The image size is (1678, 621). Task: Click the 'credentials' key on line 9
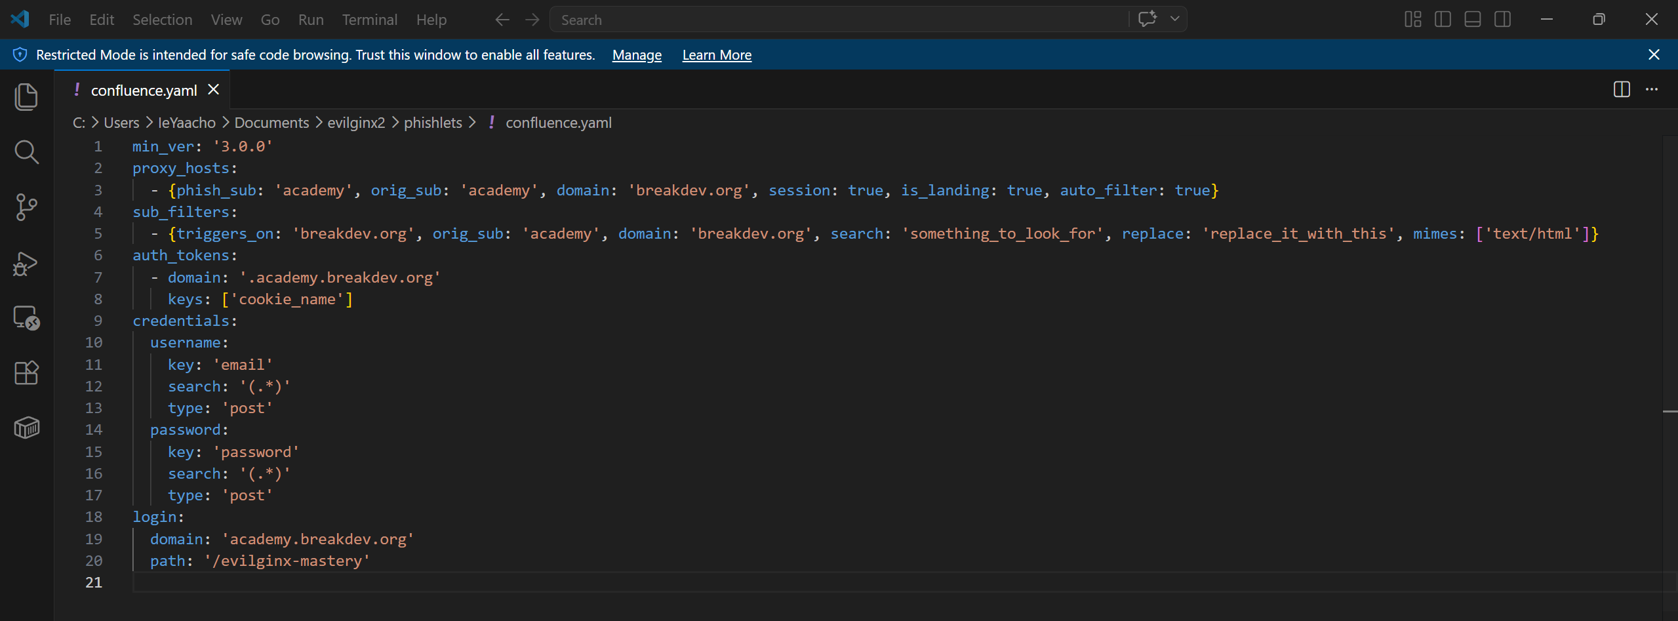181,321
